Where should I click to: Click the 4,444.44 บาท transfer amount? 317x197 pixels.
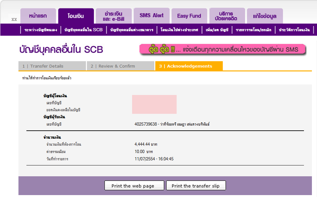pyautogui.click(x=146, y=144)
